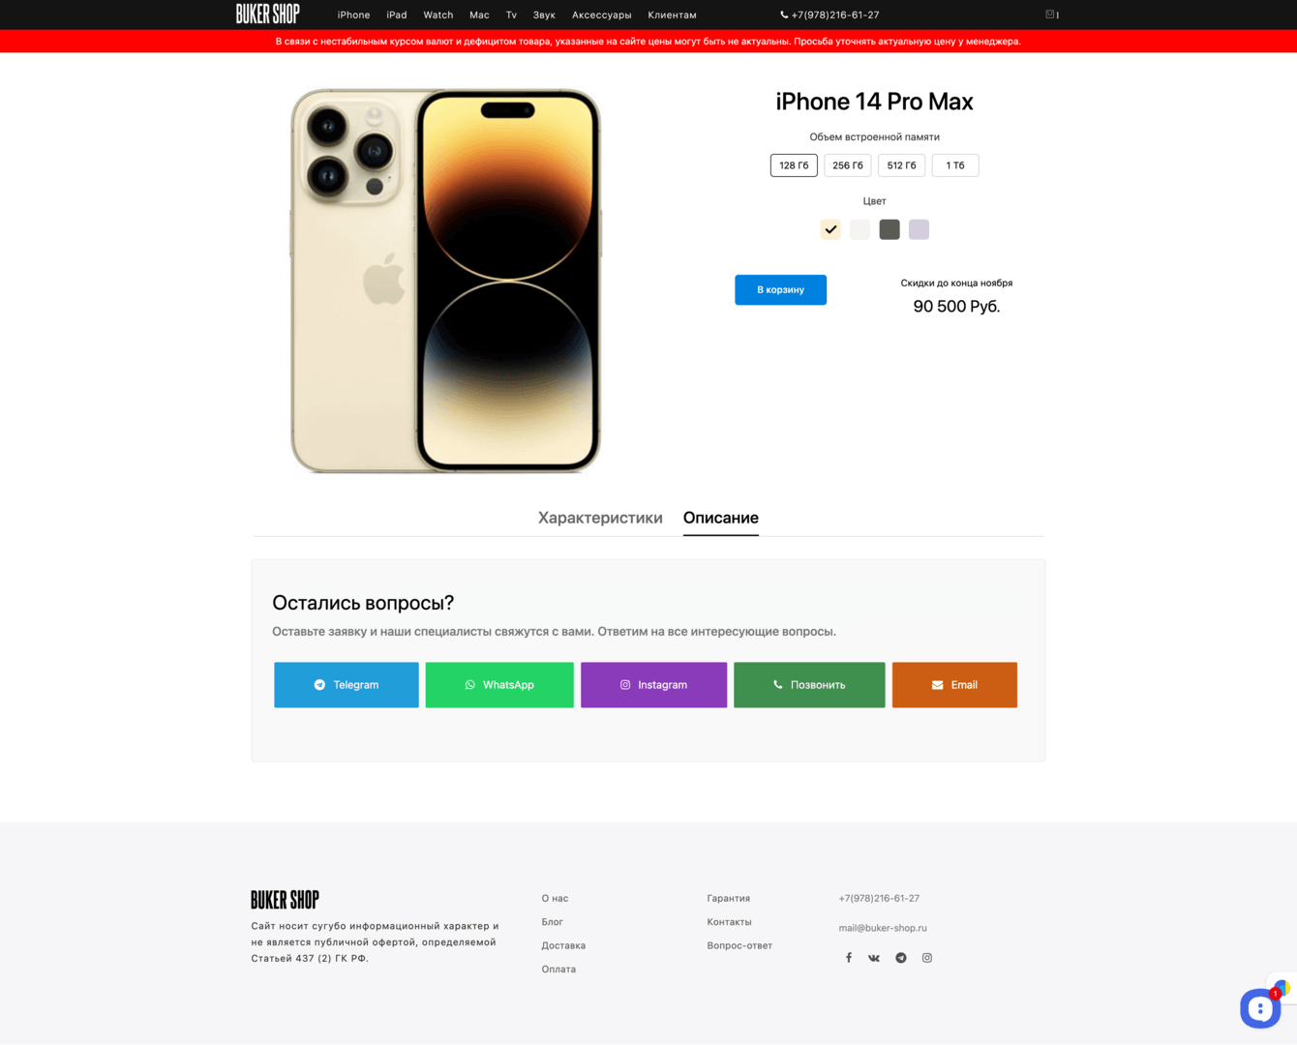1297x1045 pixels.
Task: Click the Facebook icon in the footer
Action: (849, 958)
